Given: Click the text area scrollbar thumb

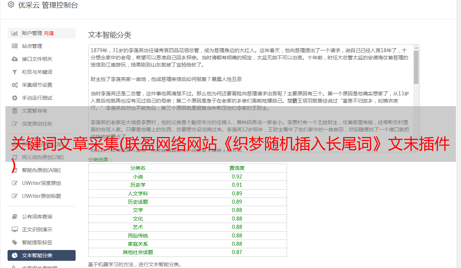Looking at the screenshot, I should (x=416, y=67).
